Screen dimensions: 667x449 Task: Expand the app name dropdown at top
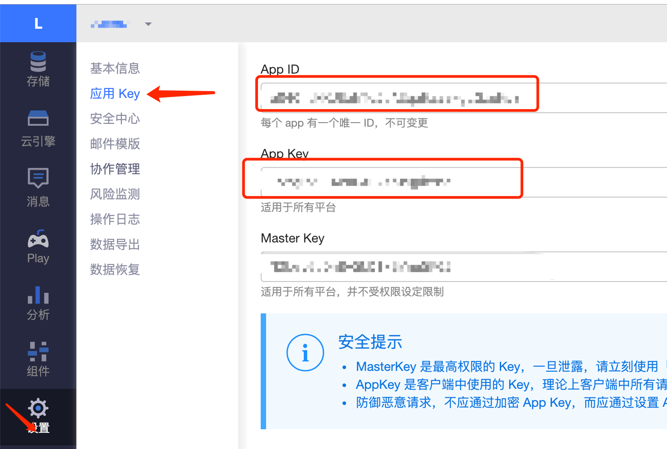tap(148, 24)
